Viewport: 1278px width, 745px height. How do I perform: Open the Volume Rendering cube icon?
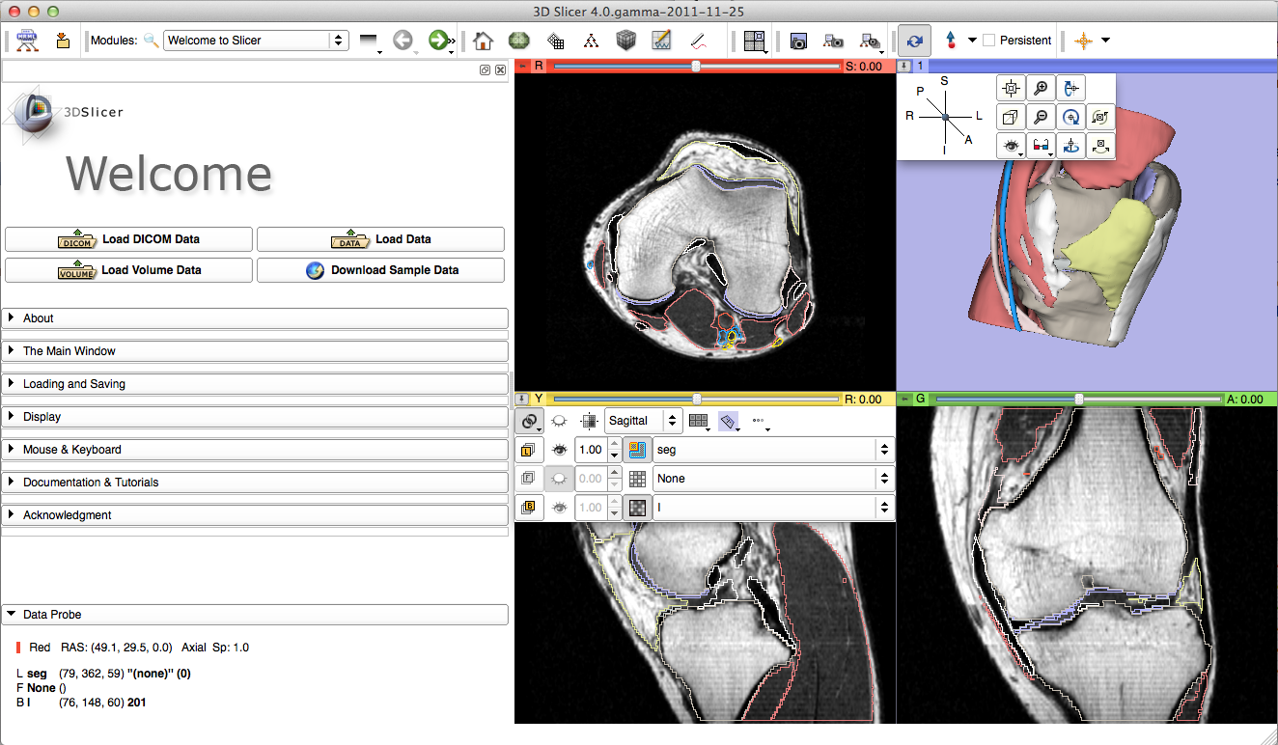626,41
